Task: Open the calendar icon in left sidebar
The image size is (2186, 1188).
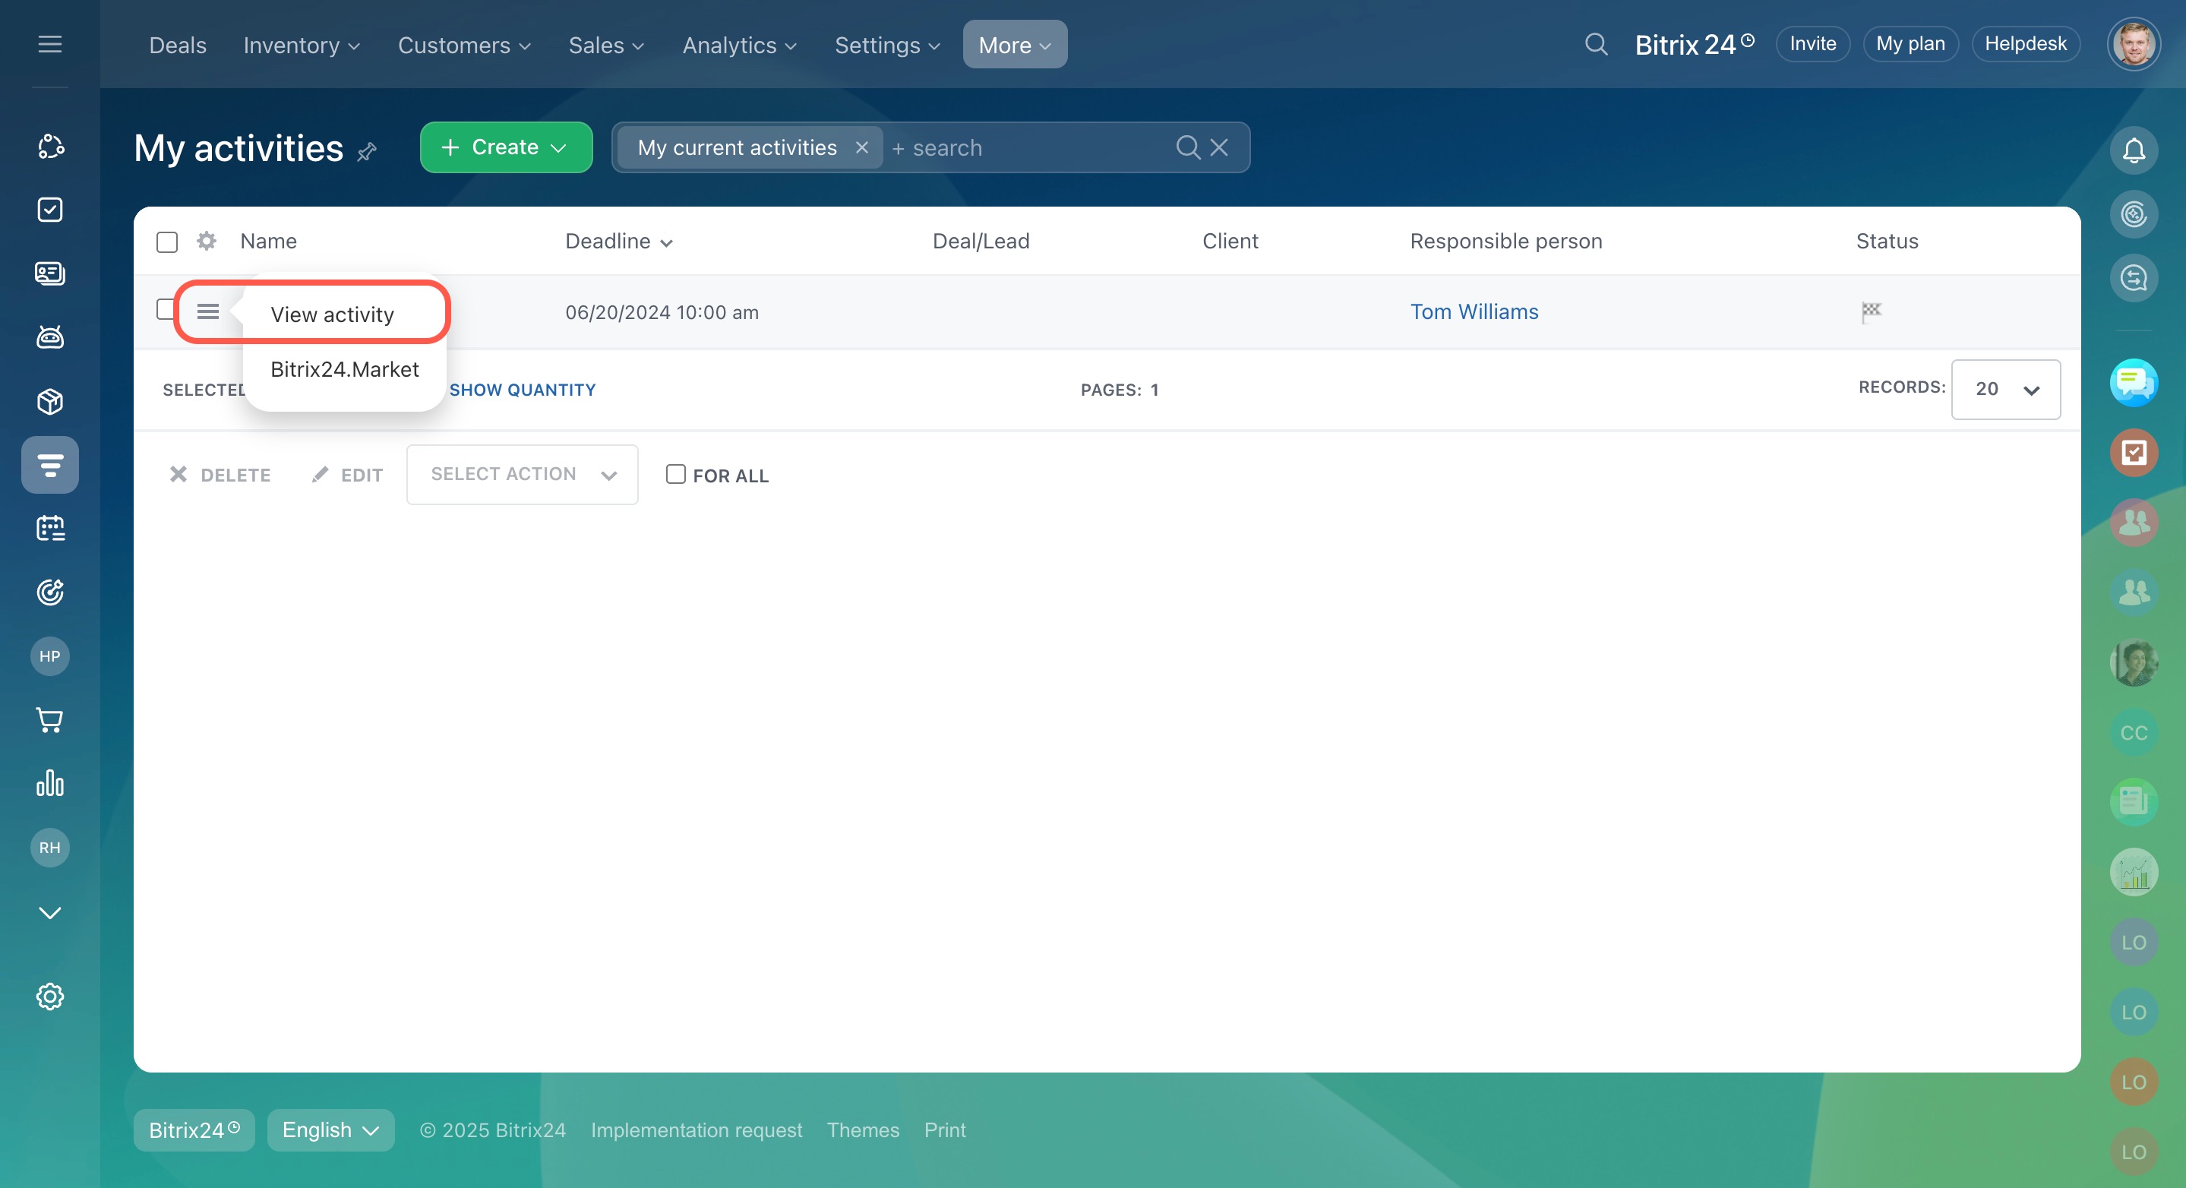Action: (x=50, y=528)
